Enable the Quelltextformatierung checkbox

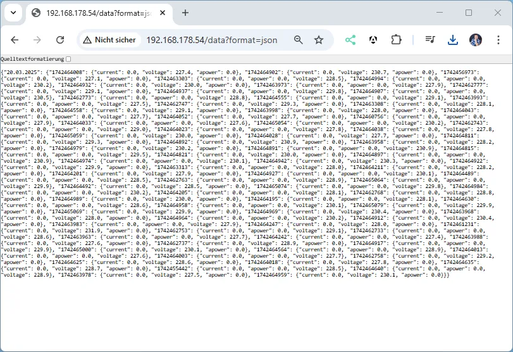pyautogui.click(x=68, y=59)
